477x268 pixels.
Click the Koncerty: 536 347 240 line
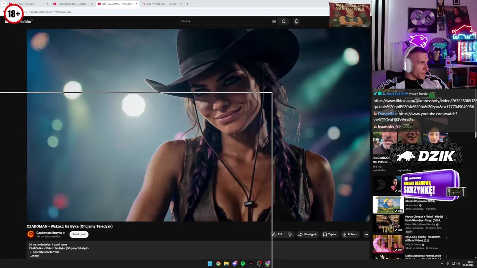click(45, 252)
